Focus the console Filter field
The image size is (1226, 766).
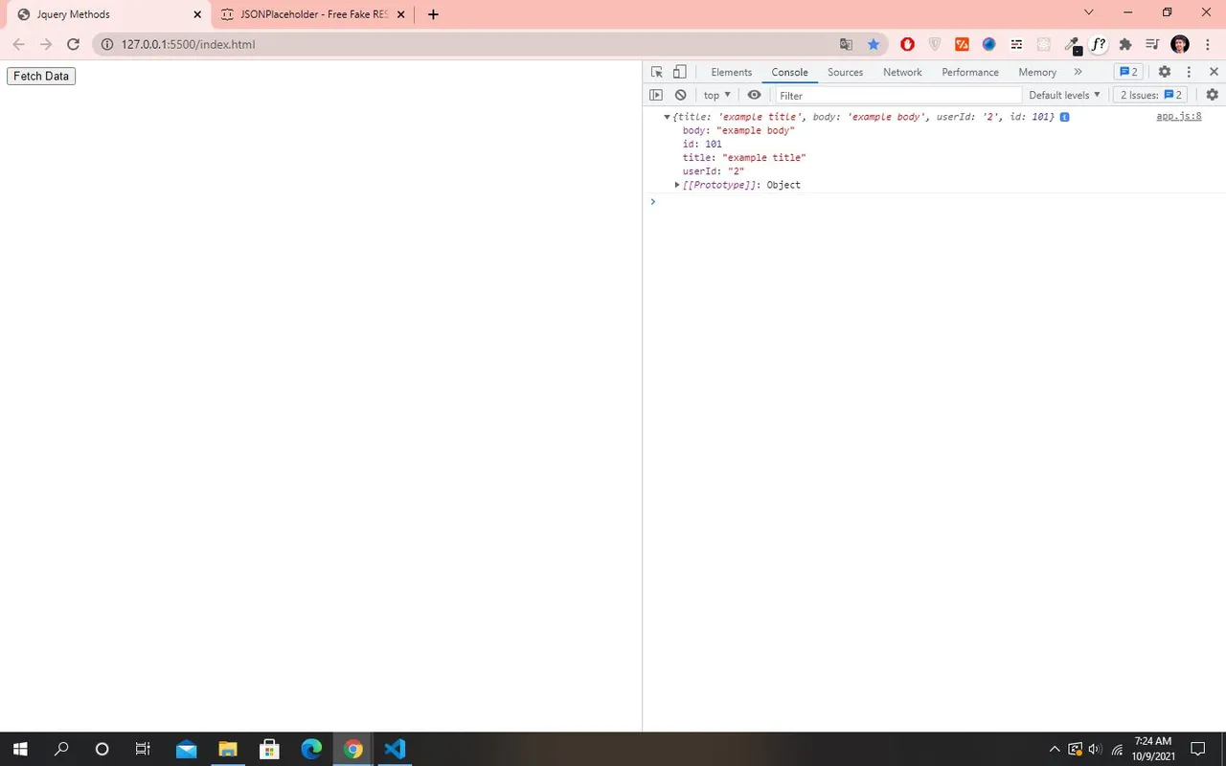(x=898, y=95)
